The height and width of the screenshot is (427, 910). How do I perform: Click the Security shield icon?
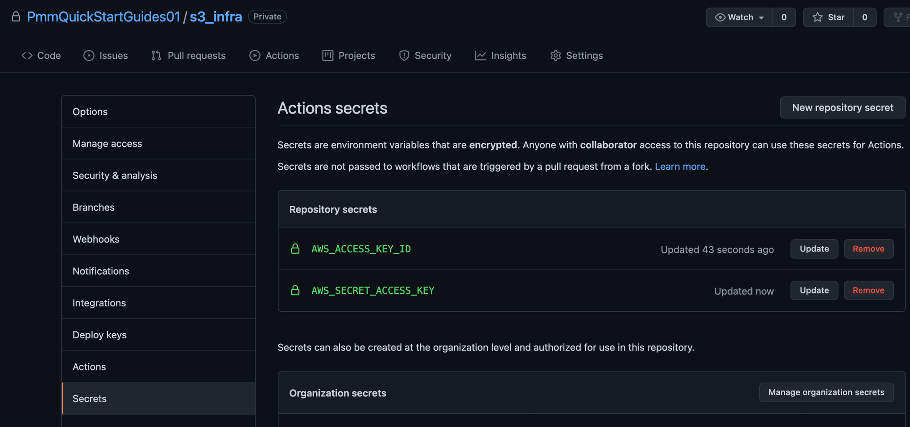[x=404, y=56]
